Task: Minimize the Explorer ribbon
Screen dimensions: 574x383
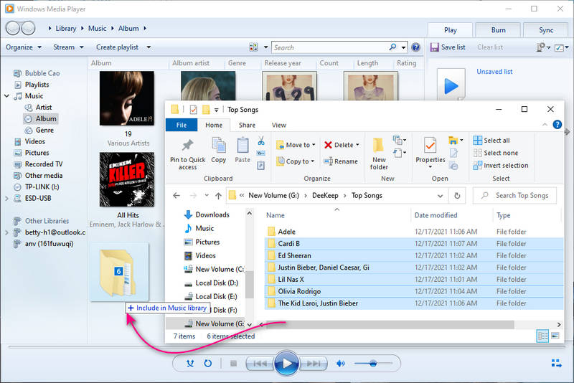Action: click(545, 125)
